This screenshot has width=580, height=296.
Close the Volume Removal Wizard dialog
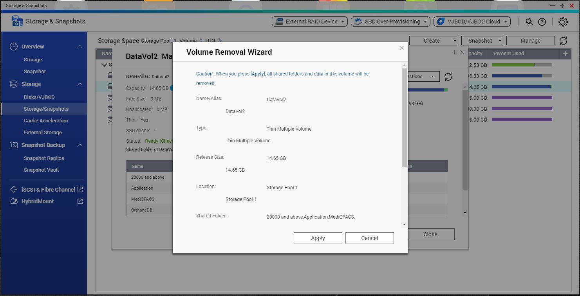(x=401, y=48)
